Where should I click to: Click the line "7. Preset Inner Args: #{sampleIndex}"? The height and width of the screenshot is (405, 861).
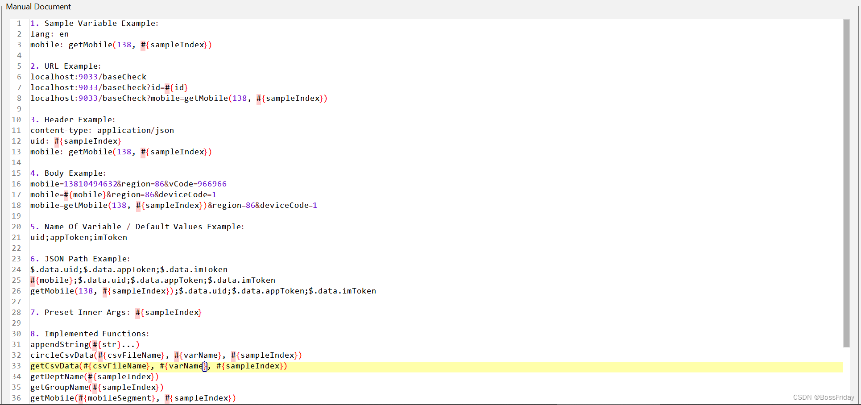pyautogui.click(x=116, y=312)
